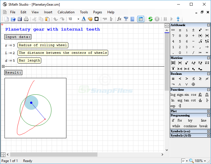Viewport: 211px width, 164px height.
Task: Select the planetary gear plot region
Action: click(x=35, y=108)
